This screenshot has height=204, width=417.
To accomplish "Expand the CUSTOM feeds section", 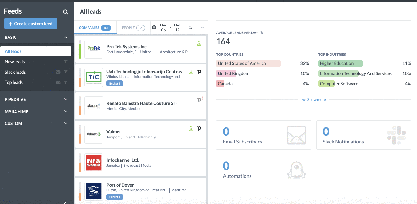I will coord(66,123).
